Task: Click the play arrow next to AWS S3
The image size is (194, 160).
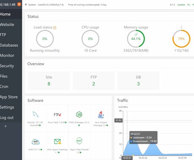Action: [x=41, y=149]
